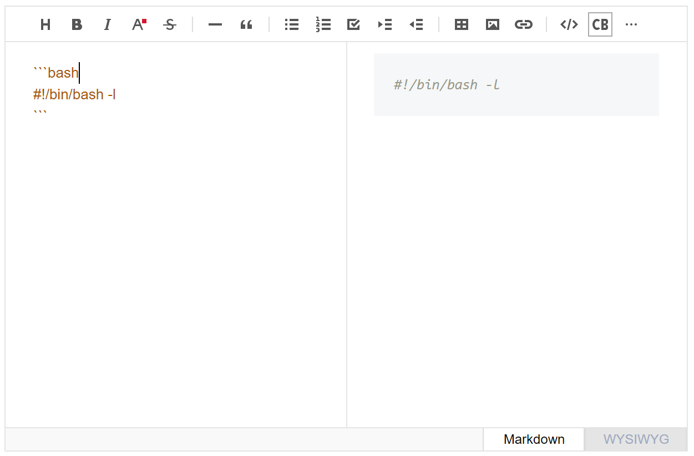694x456 pixels.
Task: Switch to the Markdown editor tab
Action: 534,439
